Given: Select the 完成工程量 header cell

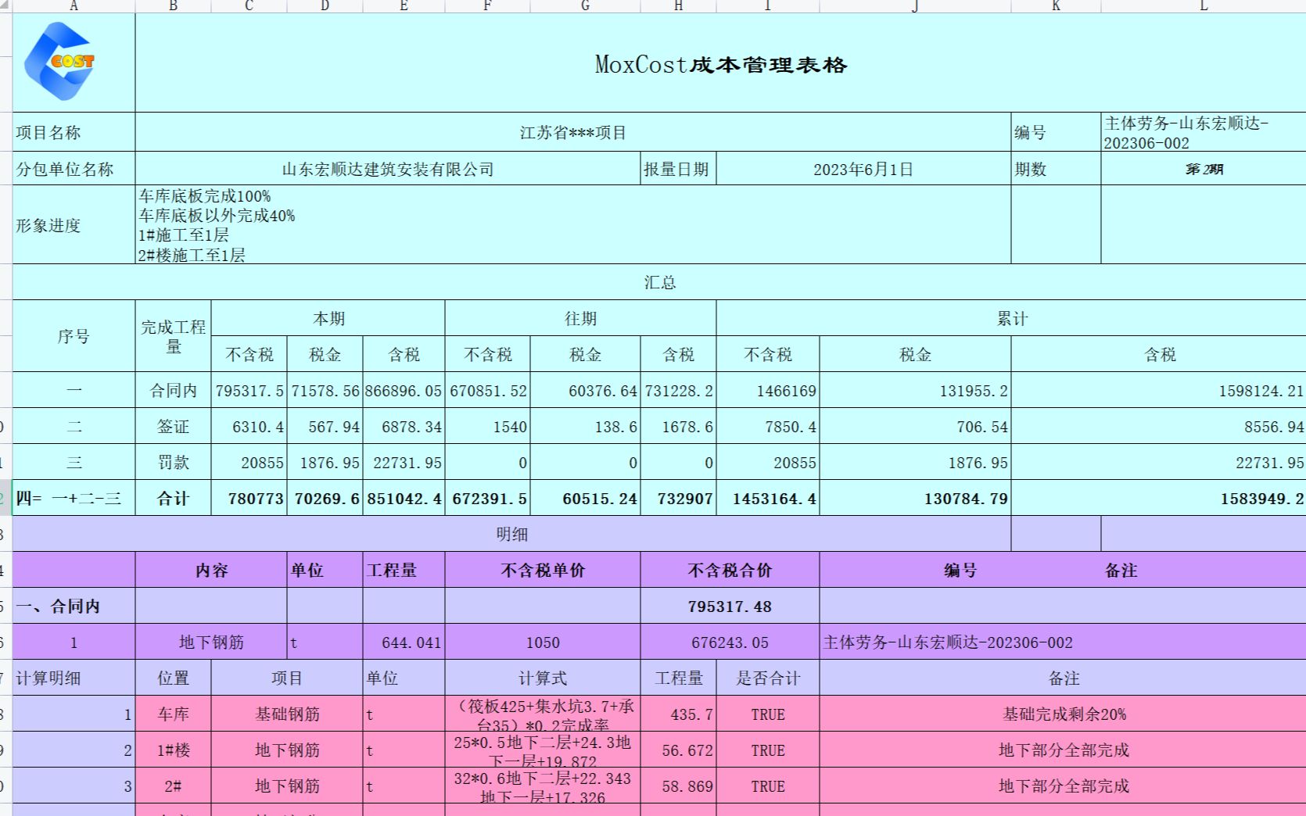Looking at the screenshot, I should coord(173,336).
